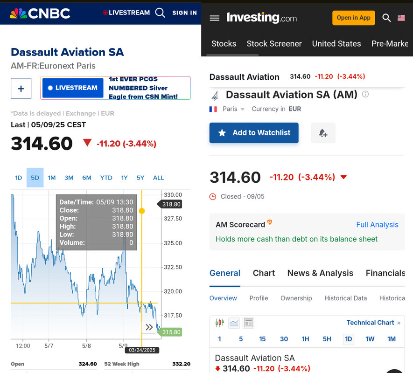Select the 1Y chart range

124,178
